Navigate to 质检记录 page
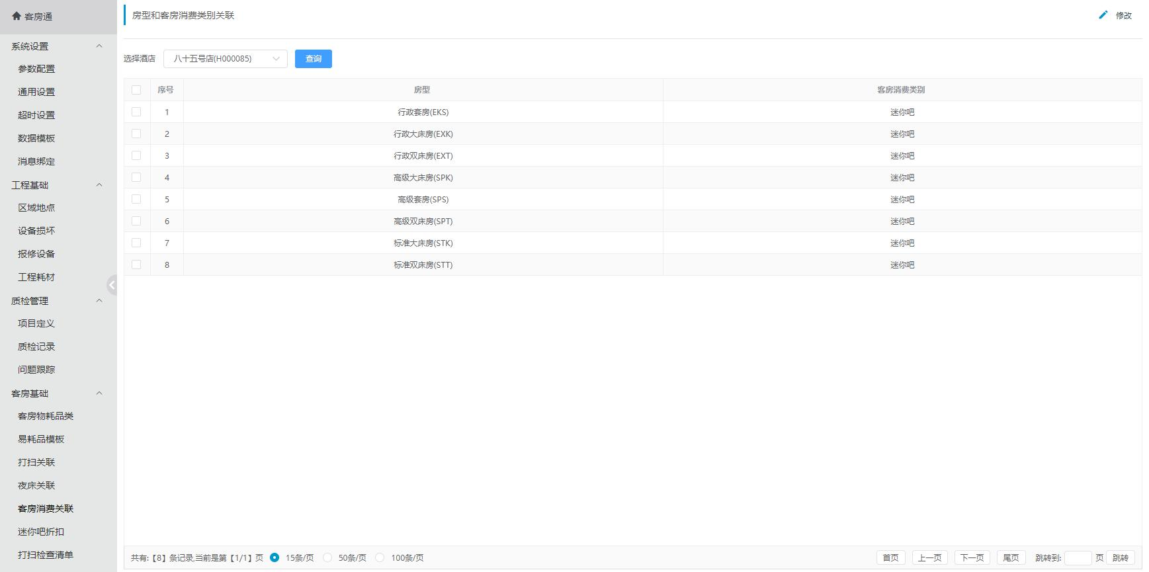The image size is (1149, 572). [36, 347]
